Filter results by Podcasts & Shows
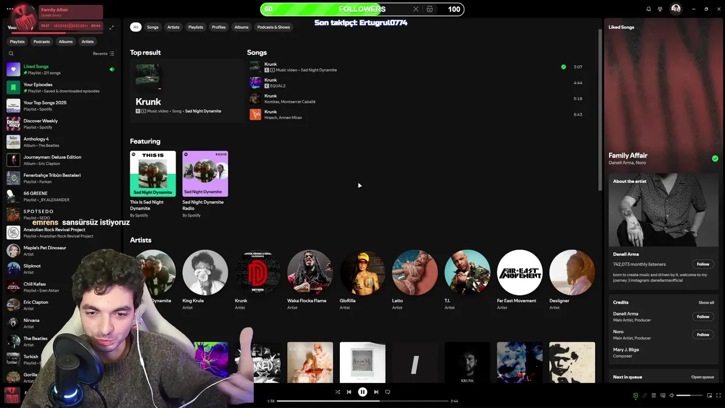The width and height of the screenshot is (725, 408). pos(274,27)
